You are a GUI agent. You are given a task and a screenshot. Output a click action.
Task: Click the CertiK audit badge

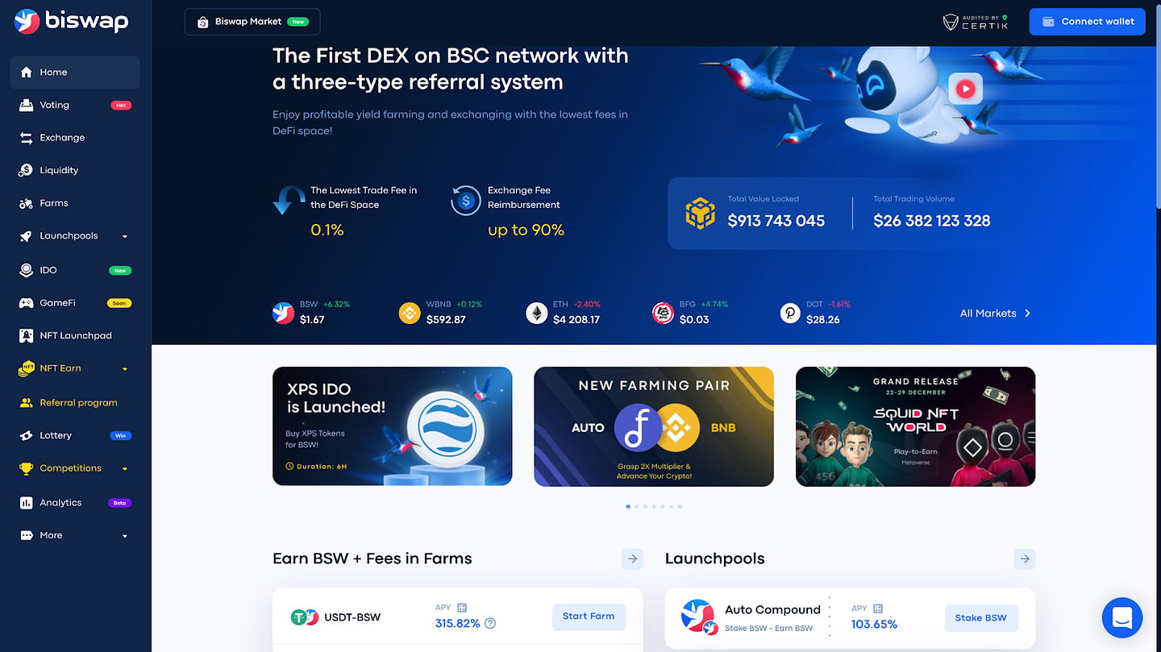click(x=975, y=22)
